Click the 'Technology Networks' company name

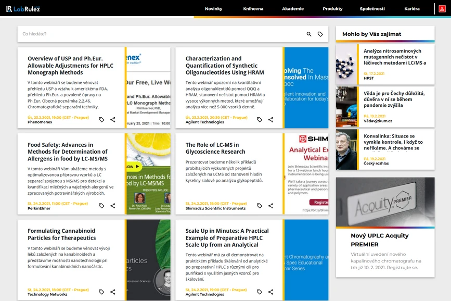pyautogui.click(x=47, y=294)
